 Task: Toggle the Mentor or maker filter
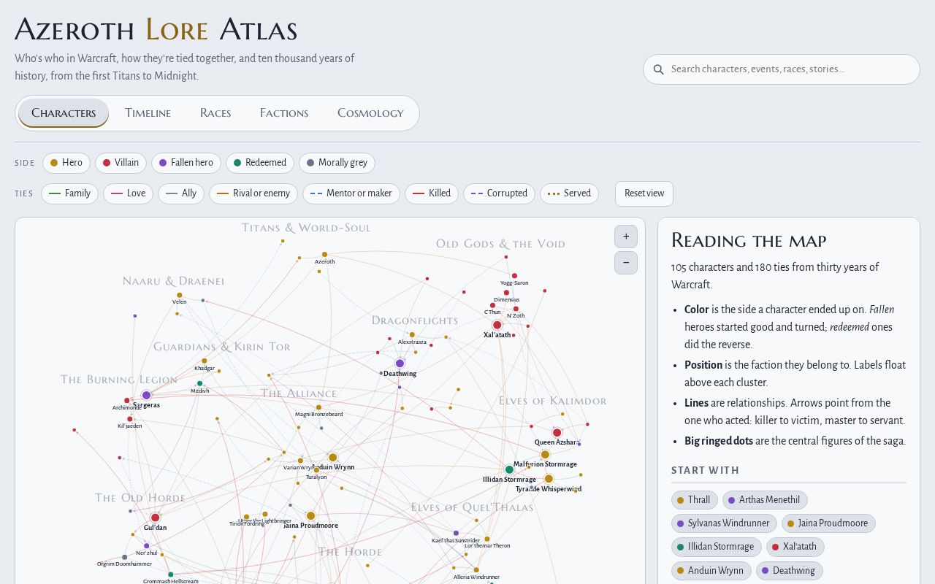pyautogui.click(x=351, y=193)
